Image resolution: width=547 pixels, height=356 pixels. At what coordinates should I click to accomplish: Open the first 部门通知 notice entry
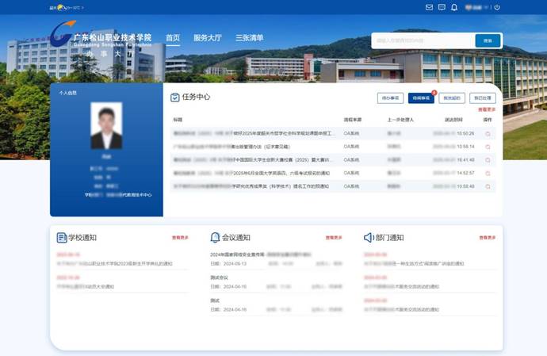[414, 264]
